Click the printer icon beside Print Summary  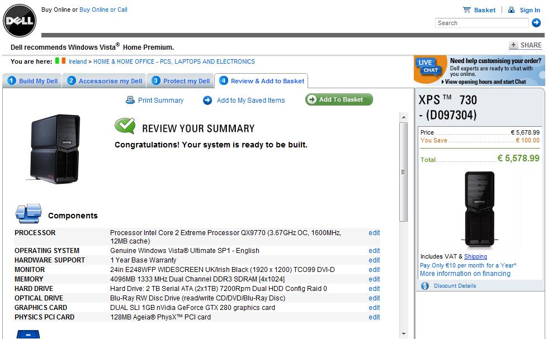130,100
